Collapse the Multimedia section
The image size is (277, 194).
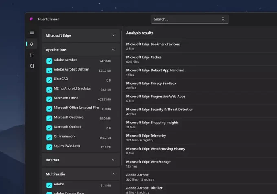[x=81, y=174]
